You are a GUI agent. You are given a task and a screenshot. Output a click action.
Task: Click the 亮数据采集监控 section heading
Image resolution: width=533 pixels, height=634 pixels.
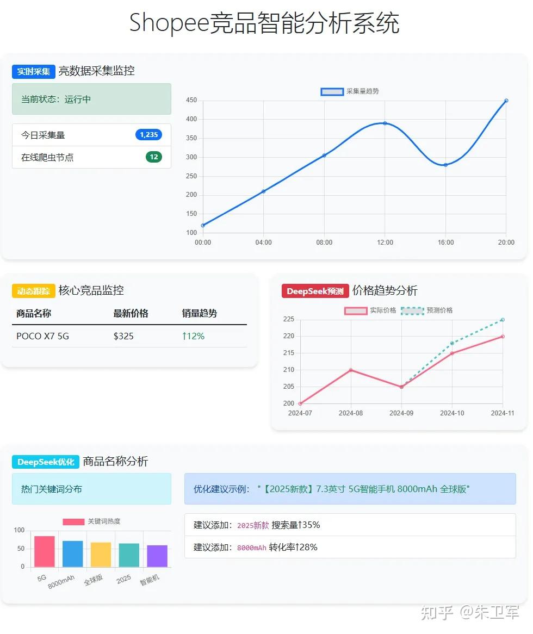click(97, 71)
